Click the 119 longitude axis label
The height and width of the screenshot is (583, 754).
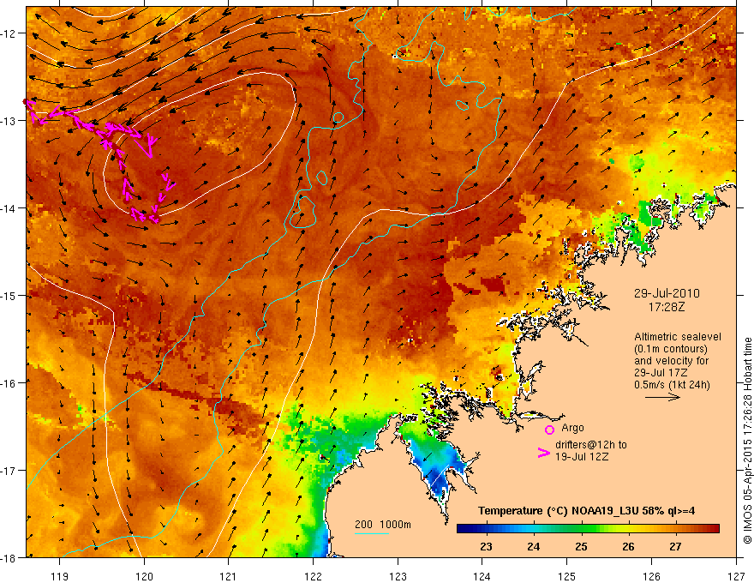(x=60, y=576)
